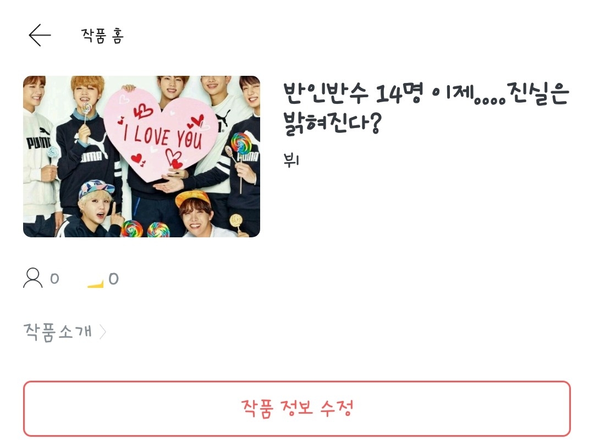Click the red 작품 정보 수정 text
This screenshot has width=594, height=445.
298,409
